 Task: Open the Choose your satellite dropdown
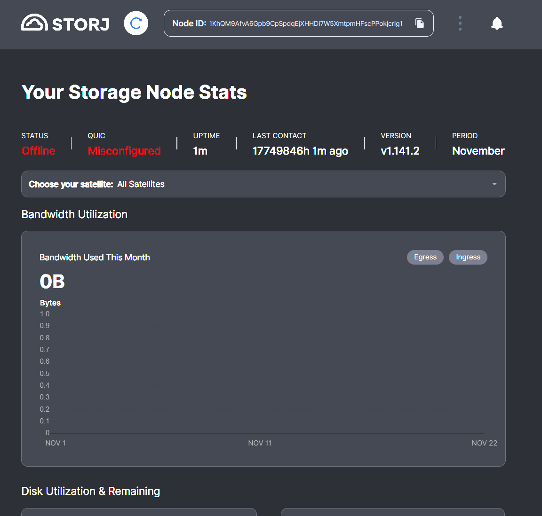263,184
